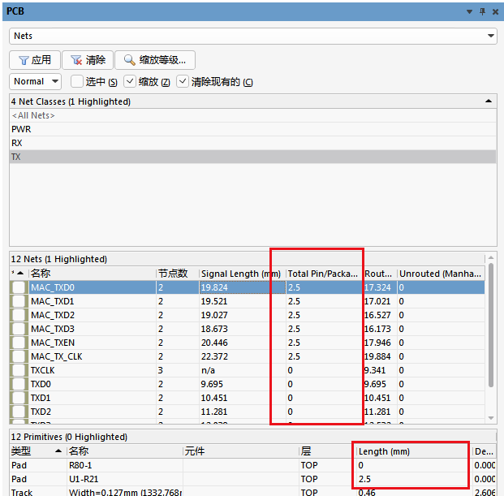Toggle the 清除现有的 (C) checkbox
The image size is (504, 496).
pos(183,82)
